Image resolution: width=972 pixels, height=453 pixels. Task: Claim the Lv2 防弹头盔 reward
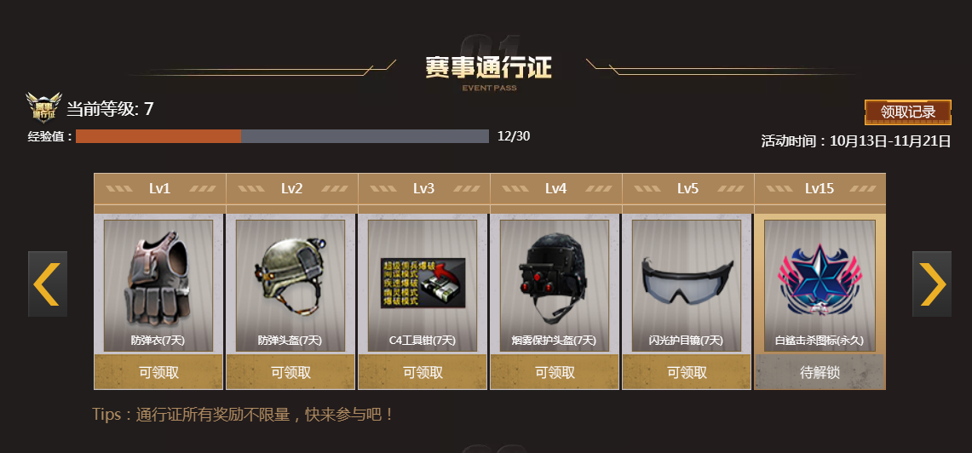[290, 372]
